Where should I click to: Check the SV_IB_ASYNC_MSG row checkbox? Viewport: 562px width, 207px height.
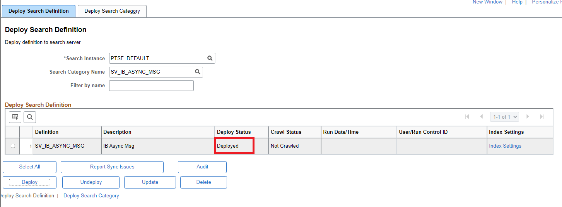point(13,146)
